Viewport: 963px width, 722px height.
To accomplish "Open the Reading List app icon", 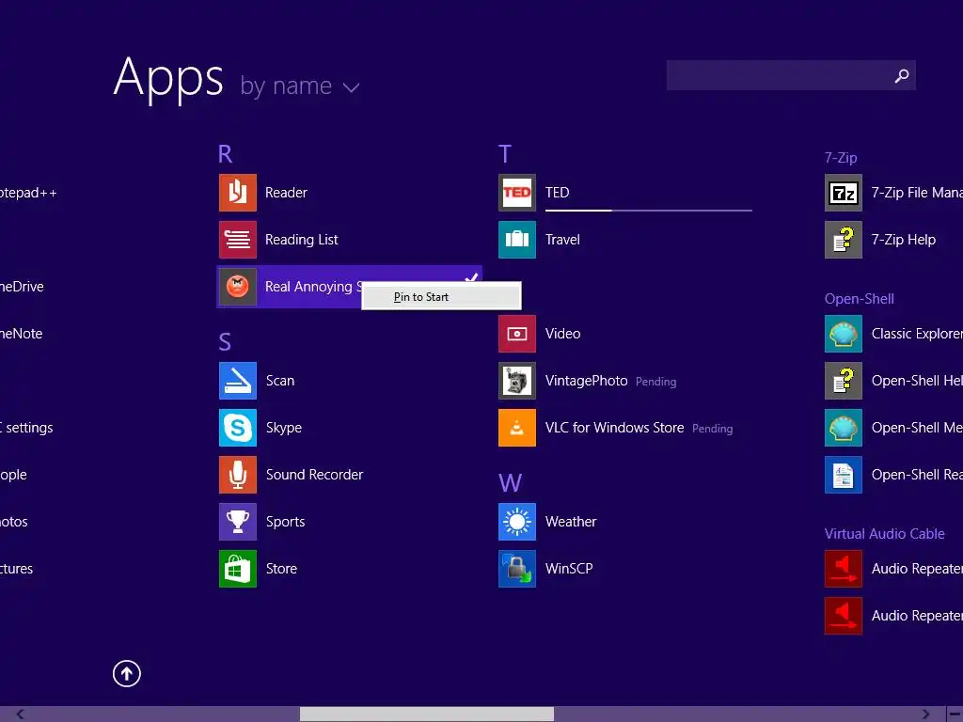I will (238, 240).
